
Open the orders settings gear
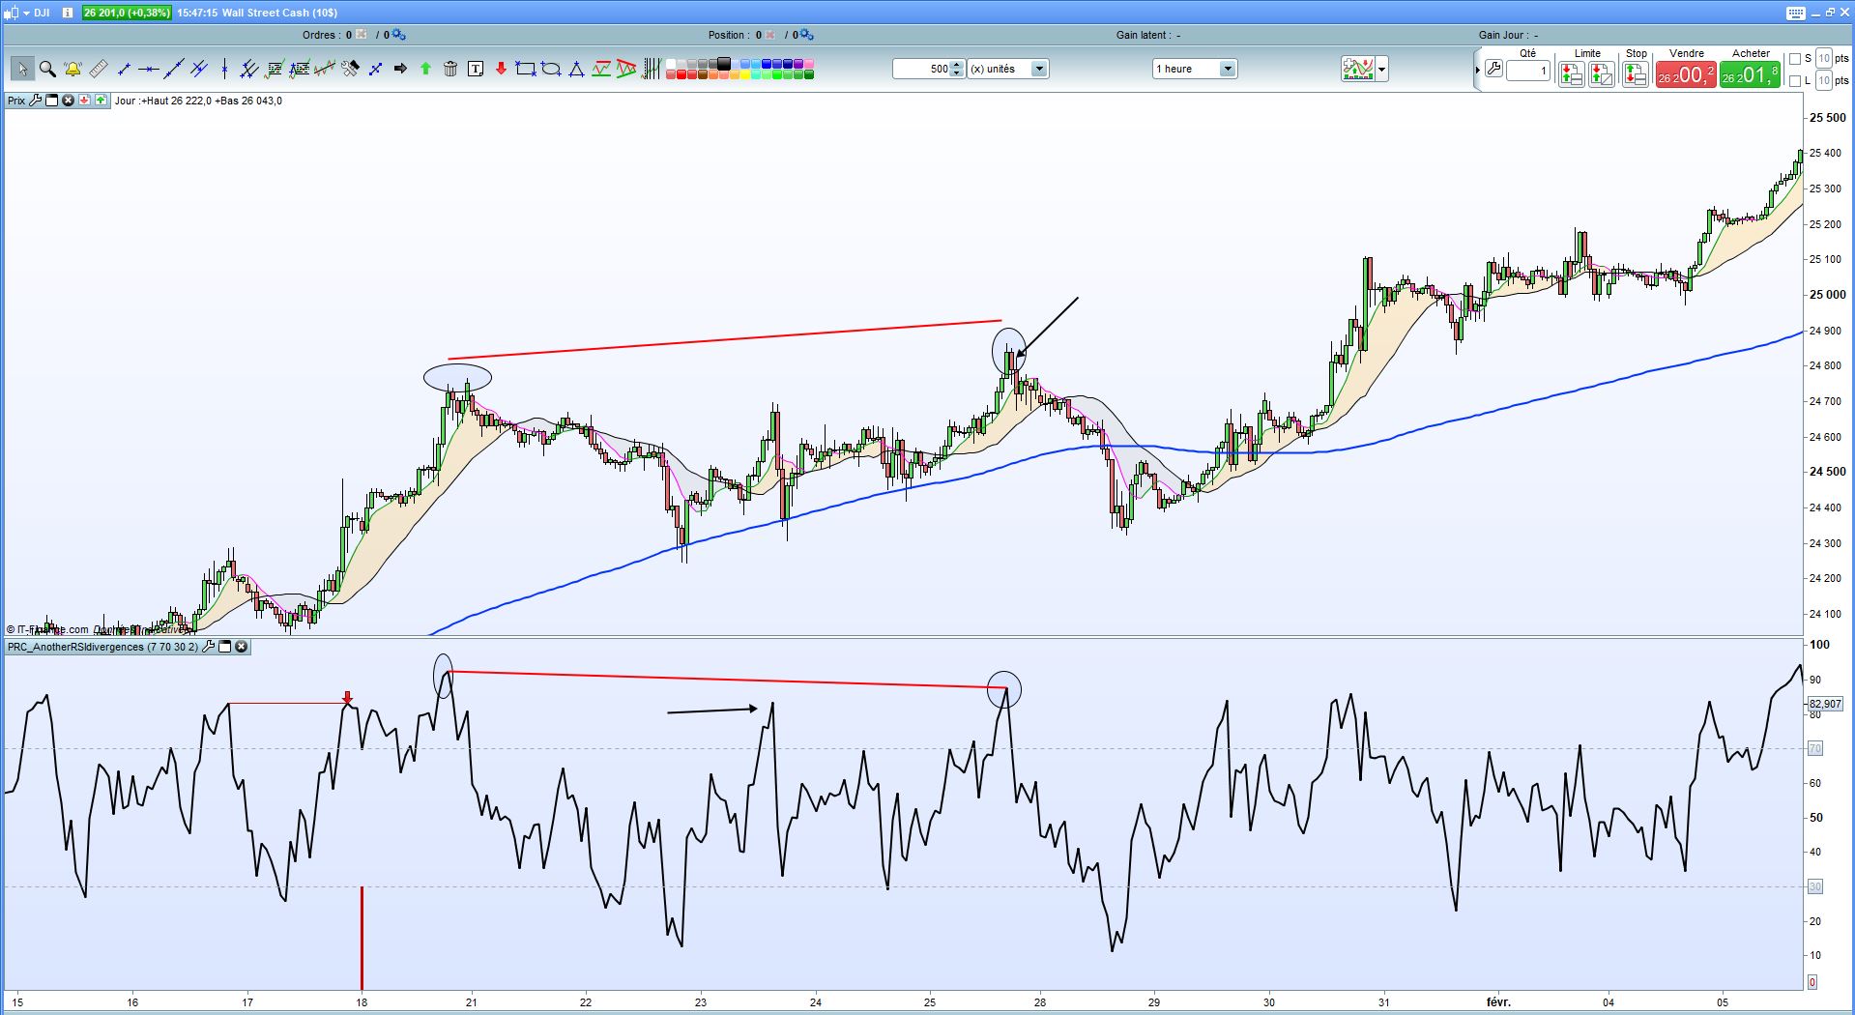(x=398, y=35)
